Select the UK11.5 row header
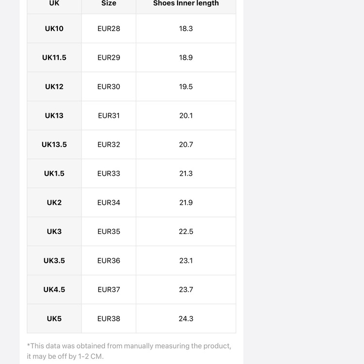This screenshot has width=364, height=364. pos(54,58)
